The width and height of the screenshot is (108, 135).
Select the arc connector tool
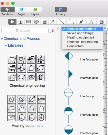point(72,22)
